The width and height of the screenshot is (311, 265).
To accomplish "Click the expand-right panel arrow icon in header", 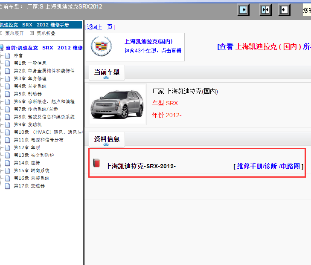I will (x=243, y=10).
